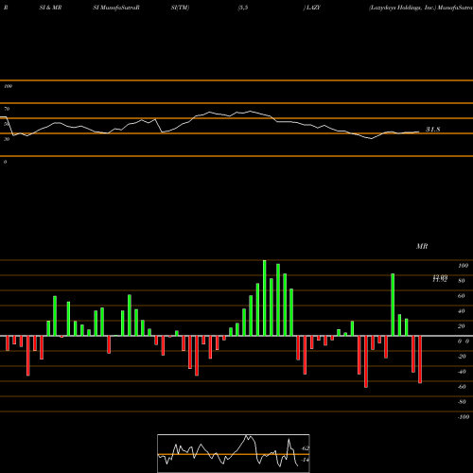Viewport: 473px width, 473px height.
Task: Click the RSI current value 31.8 label
Action: [x=433, y=130]
